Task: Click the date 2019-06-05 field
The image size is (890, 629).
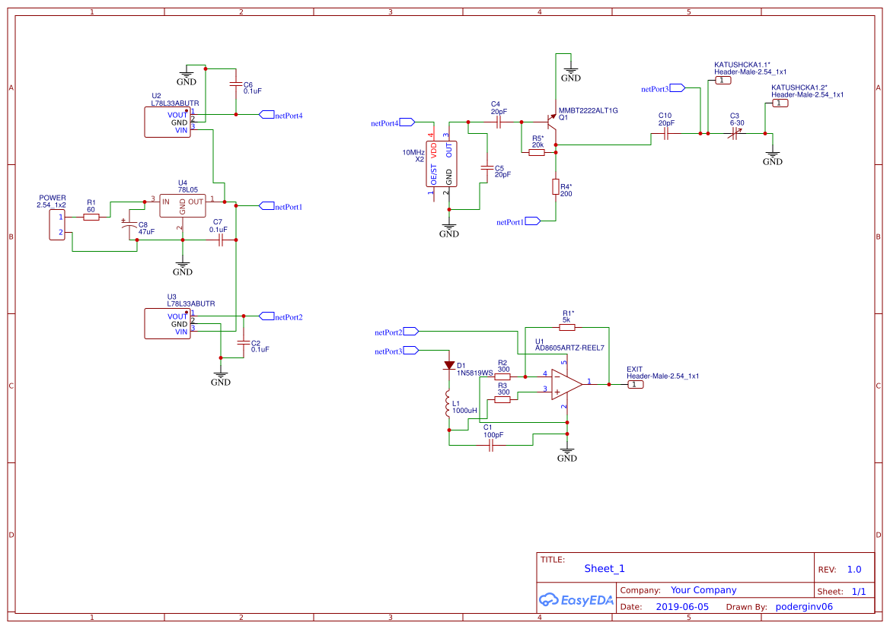Action: click(682, 607)
